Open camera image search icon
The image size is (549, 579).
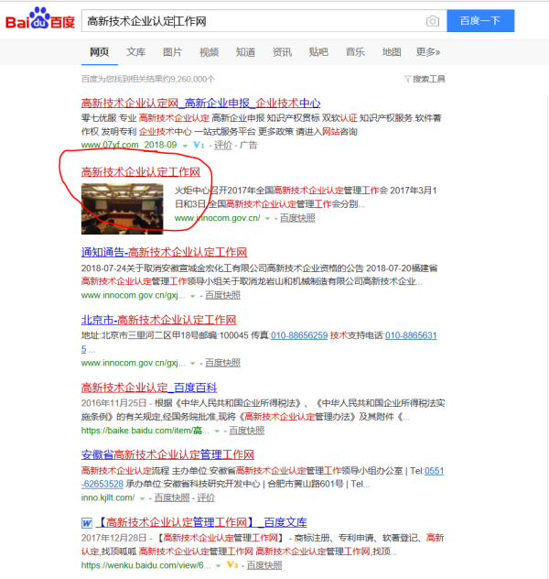tap(433, 21)
